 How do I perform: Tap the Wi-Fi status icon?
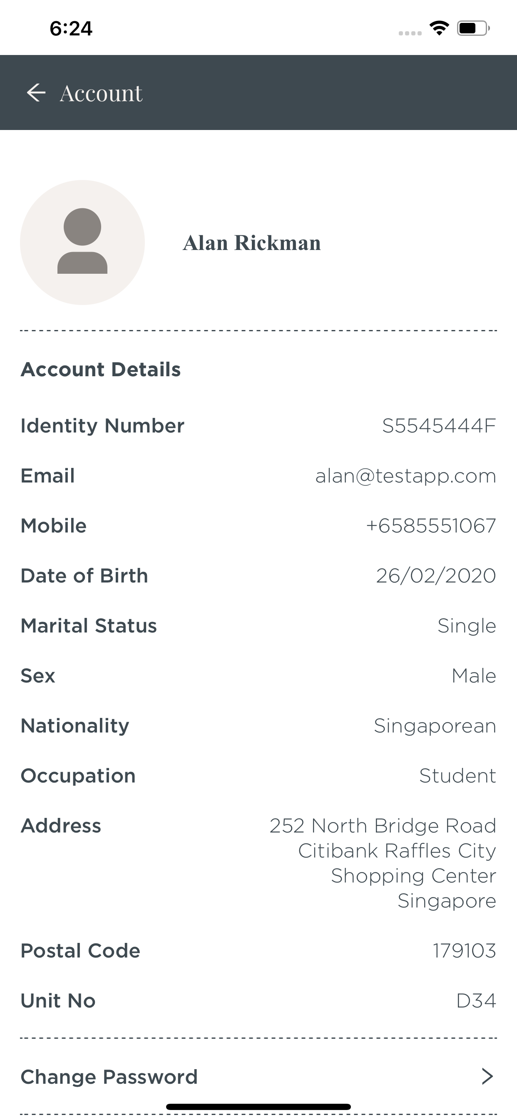(x=439, y=28)
